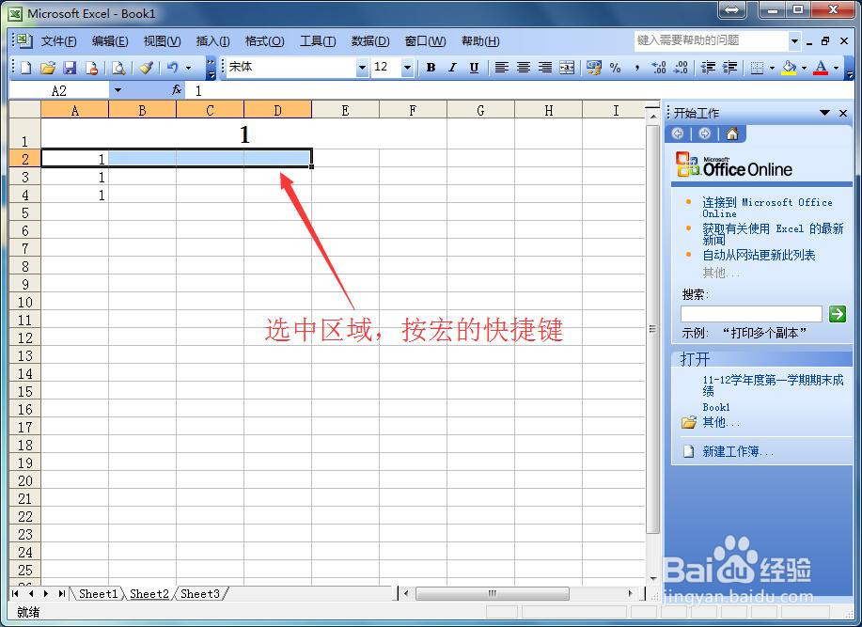Open the help question box dropdown

[x=794, y=40]
